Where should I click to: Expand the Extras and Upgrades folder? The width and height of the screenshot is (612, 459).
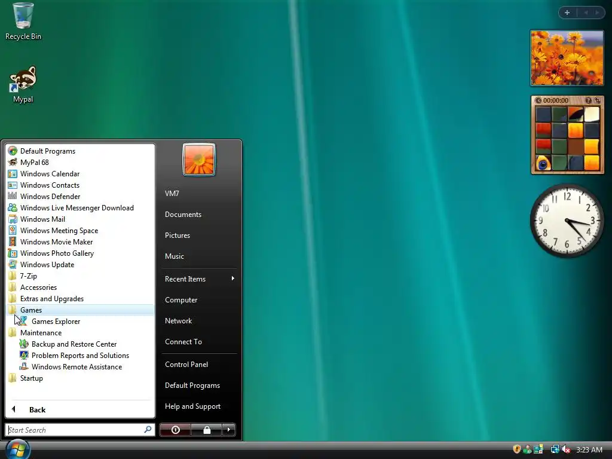[81, 298]
